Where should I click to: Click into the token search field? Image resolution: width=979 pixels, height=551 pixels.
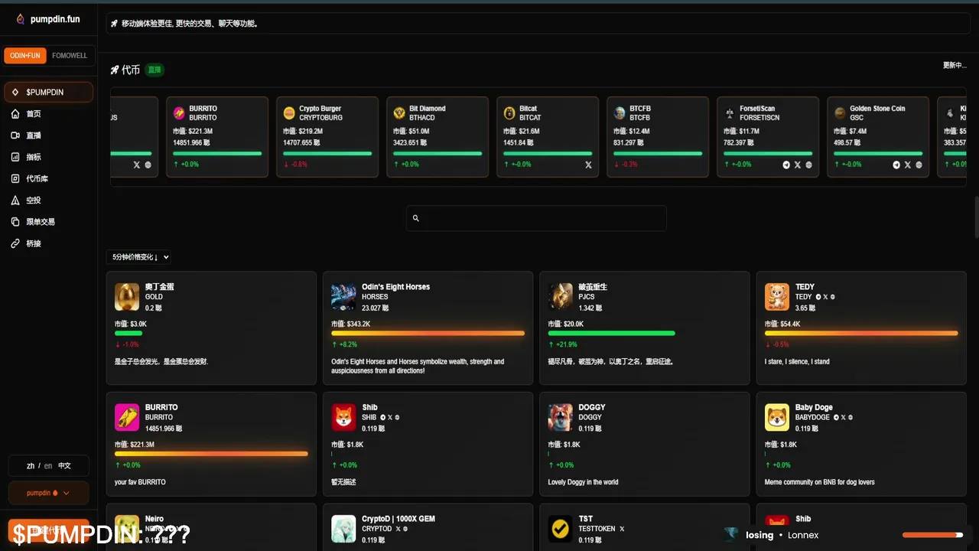click(x=536, y=218)
